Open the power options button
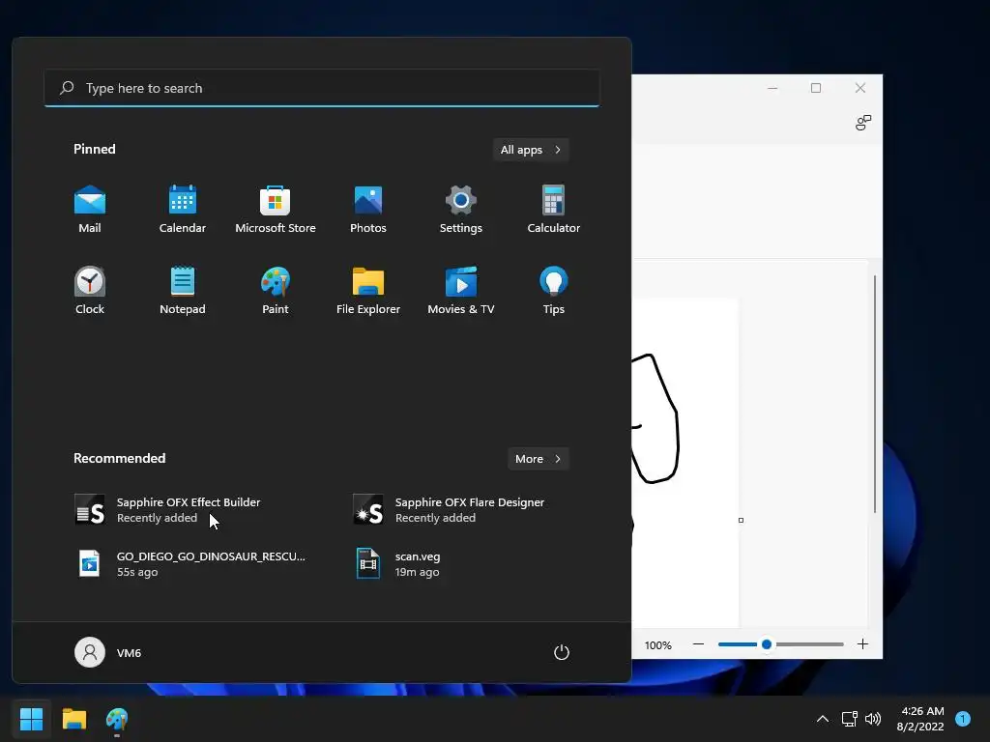Image resolution: width=990 pixels, height=742 pixels. pyautogui.click(x=562, y=652)
